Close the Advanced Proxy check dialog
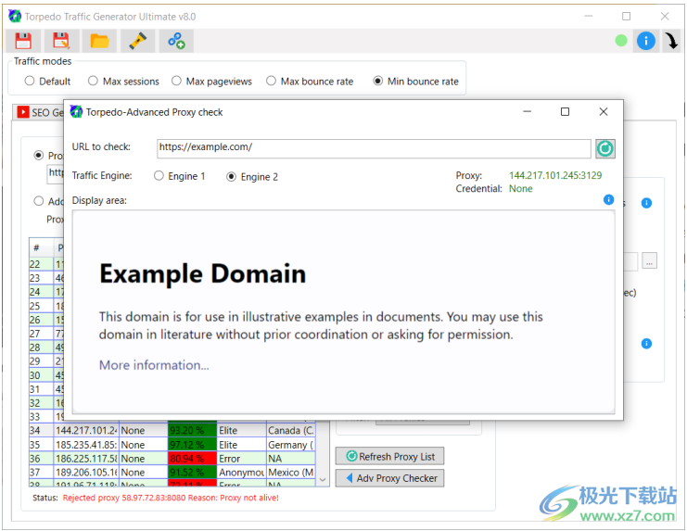Image resolution: width=687 pixels, height=531 pixels. (604, 112)
